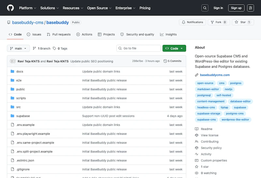Click the Notifications bell icon
Screen dimensions: 261x178
(x=183, y=22)
